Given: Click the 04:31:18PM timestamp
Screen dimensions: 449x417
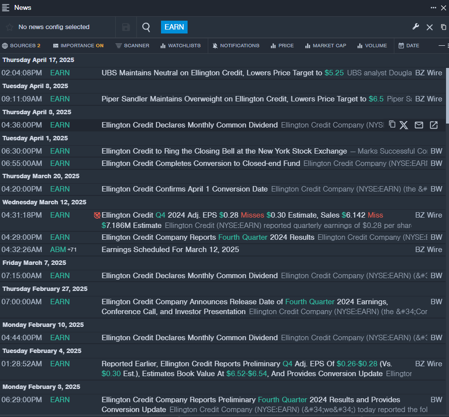Looking at the screenshot, I should click(x=22, y=215).
